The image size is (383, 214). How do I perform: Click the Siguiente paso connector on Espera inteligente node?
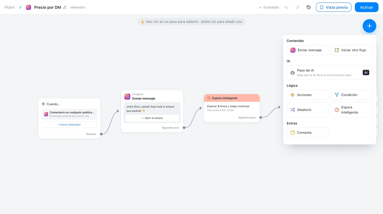[261, 117]
